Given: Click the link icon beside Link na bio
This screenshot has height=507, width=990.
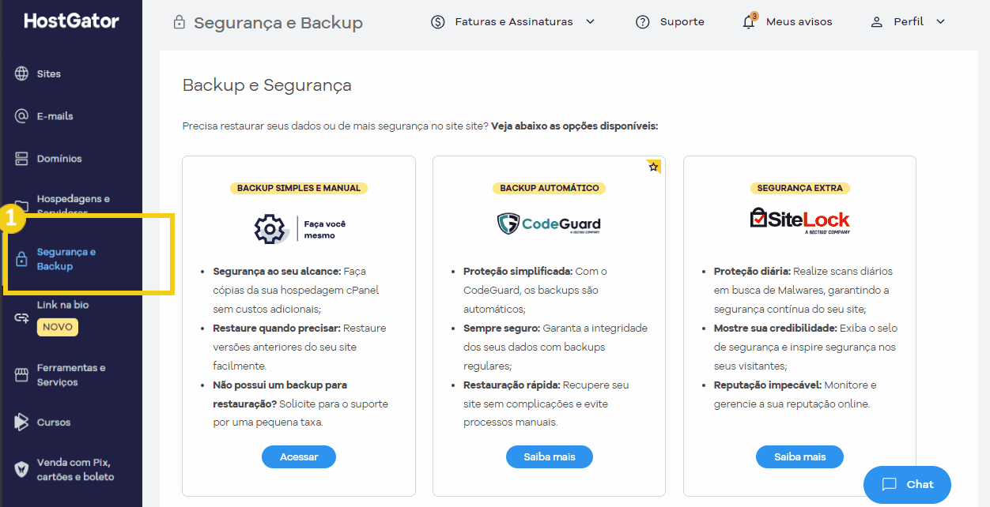Looking at the screenshot, I should pos(22,317).
